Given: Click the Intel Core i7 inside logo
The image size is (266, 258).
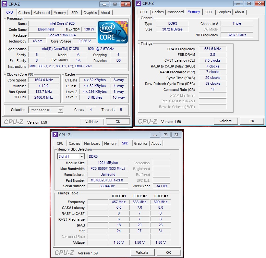Looking at the screenshot, I should click(x=113, y=32).
